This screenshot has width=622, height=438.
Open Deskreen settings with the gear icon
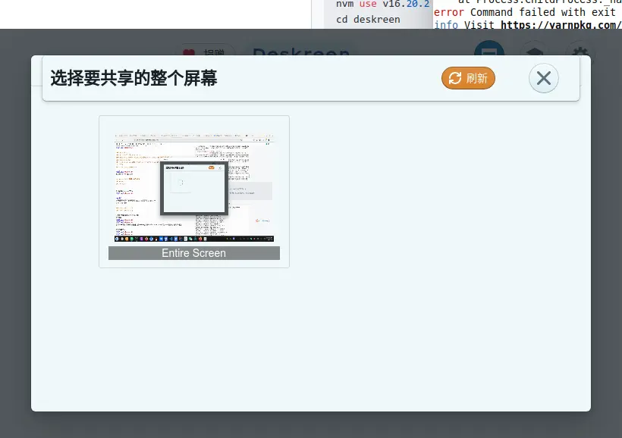581,53
